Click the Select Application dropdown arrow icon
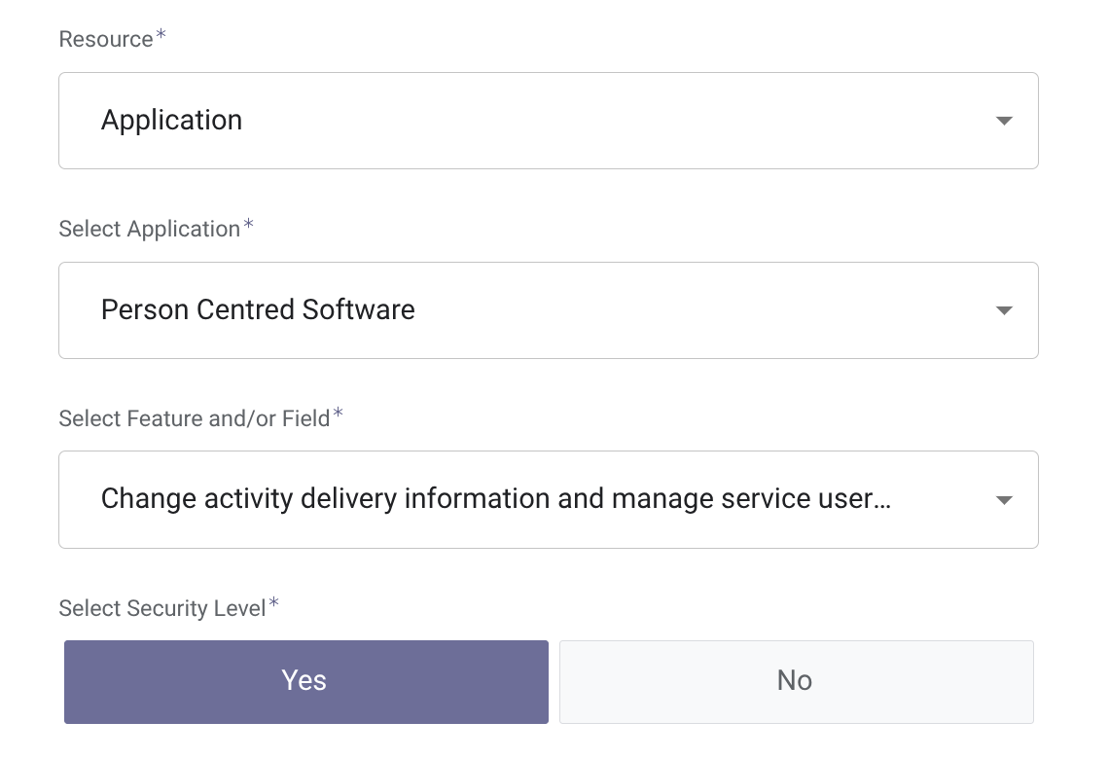The height and width of the screenshot is (758, 1108). tap(1004, 311)
